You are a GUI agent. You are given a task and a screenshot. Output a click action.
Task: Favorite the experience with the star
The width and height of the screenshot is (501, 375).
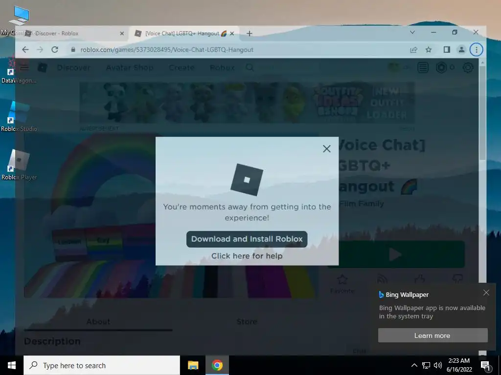pos(342,280)
